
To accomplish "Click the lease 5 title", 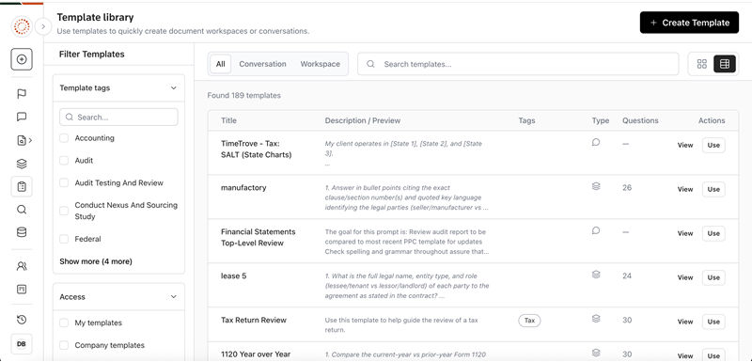I will [x=233, y=276].
